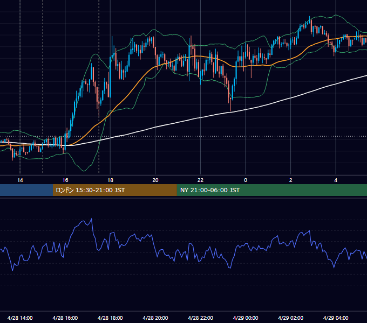
Task: Click hour label 14 on price chart axis
Action: coord(20,180)
